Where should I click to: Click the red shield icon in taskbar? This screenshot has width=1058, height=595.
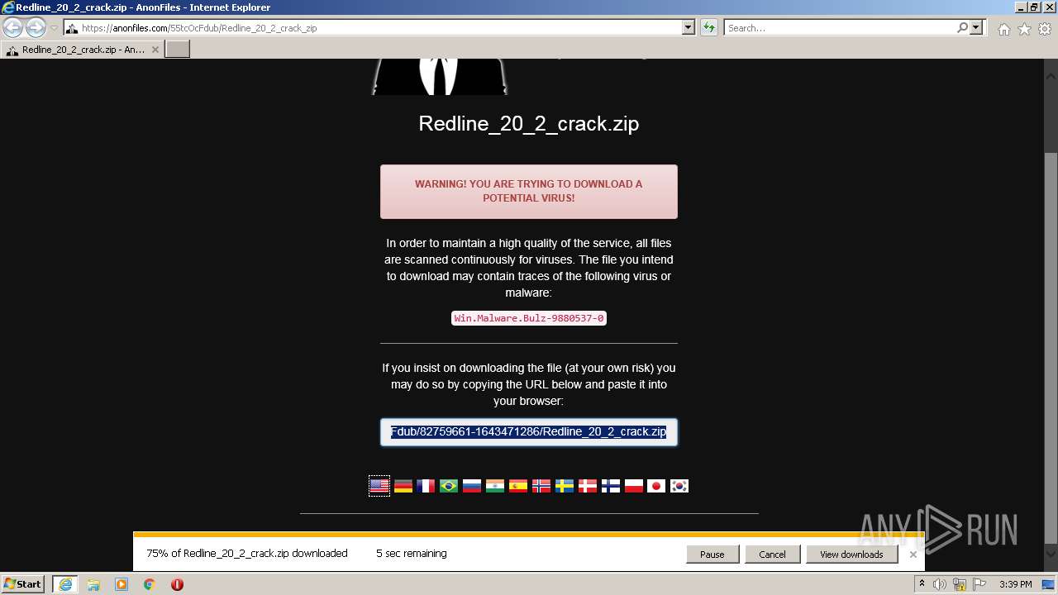click(x=177, y=584)
